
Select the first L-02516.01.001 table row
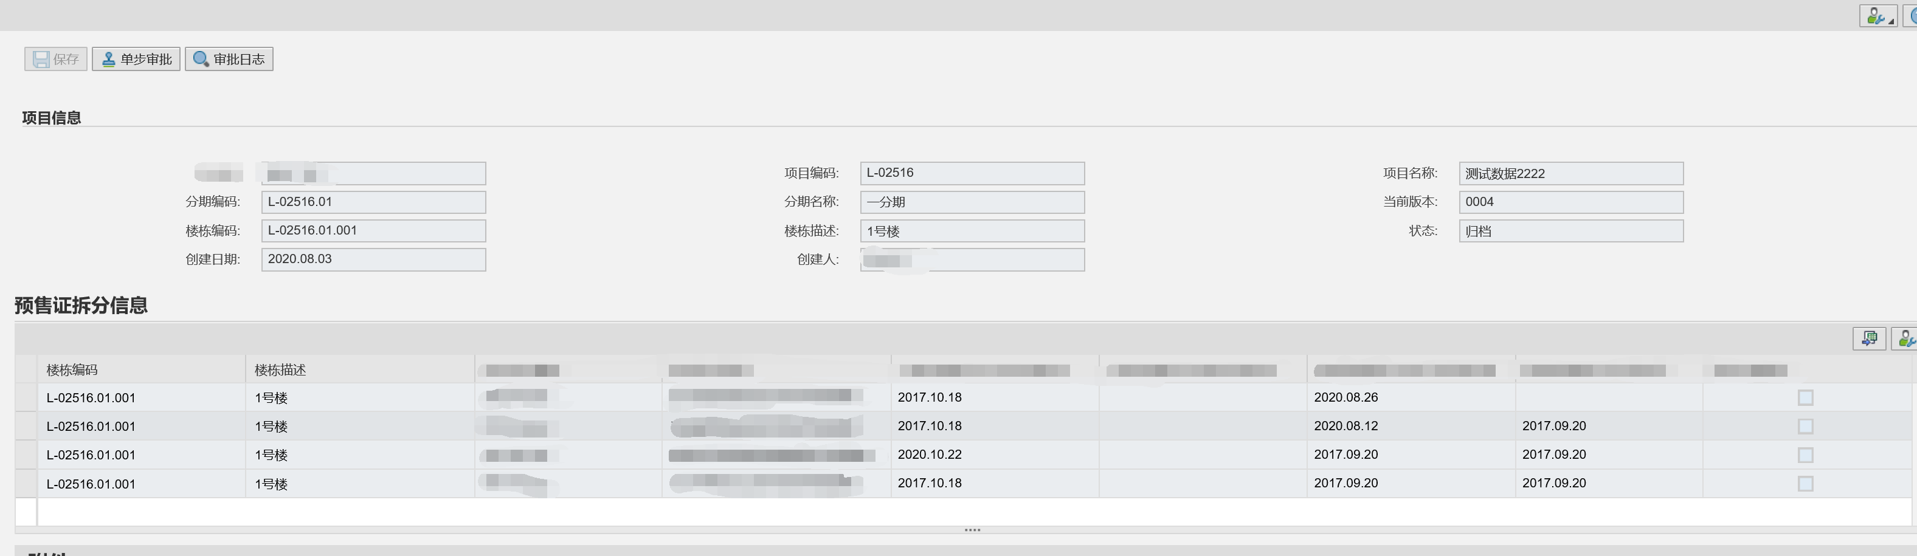click(91, 397)
